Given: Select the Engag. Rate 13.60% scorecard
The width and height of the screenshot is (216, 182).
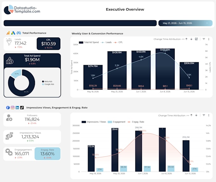Looking at the screenshot, I should pos(48,154).
